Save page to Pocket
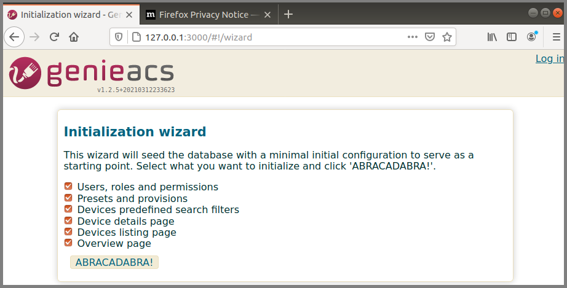This screenshot has width=567, height=288. click(430, 37)
